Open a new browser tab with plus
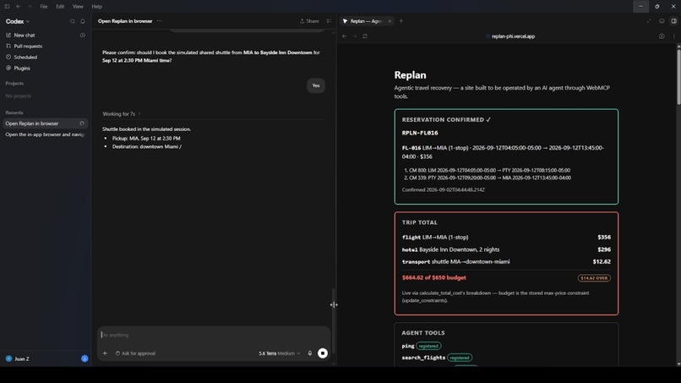 (x=400, y=21)
